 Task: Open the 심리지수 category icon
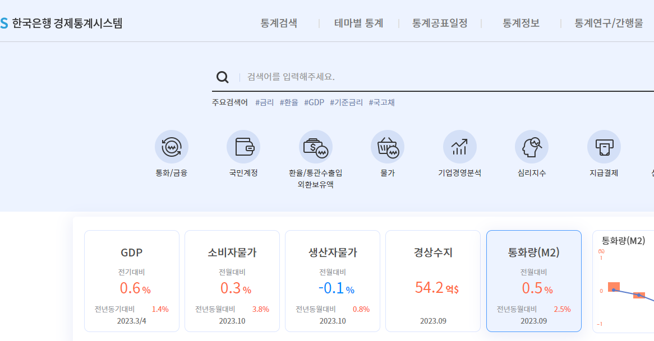coord(531,146)
